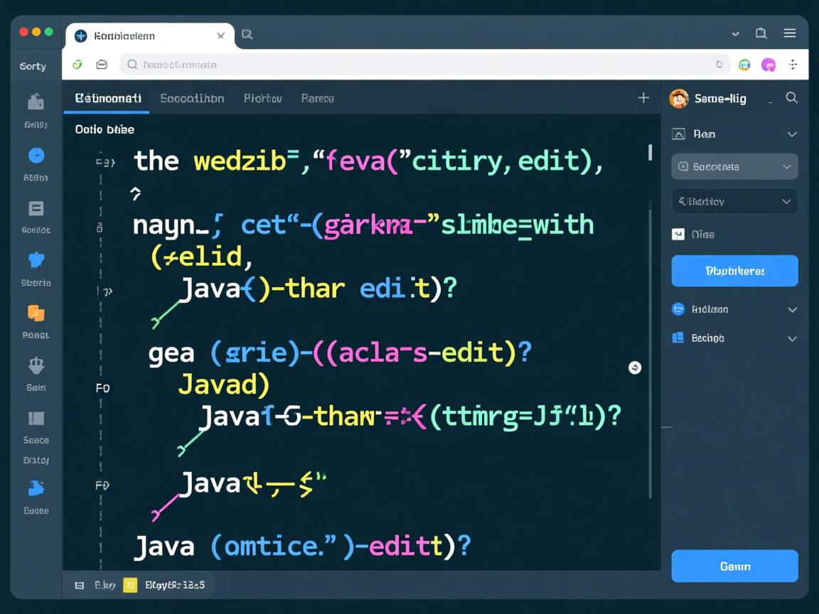Switch to the "Sooocalihon" tab

tap(192, 99)
